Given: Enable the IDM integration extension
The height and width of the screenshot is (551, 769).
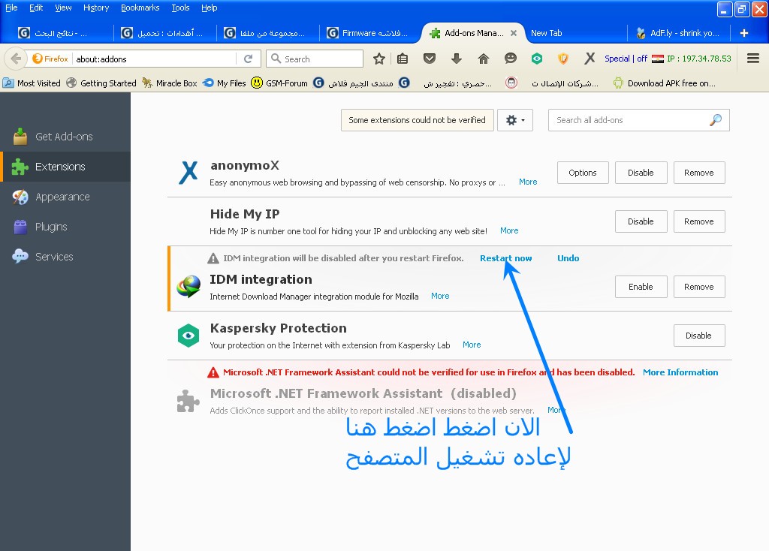Looking at the screenshot, I should point(641,287).
